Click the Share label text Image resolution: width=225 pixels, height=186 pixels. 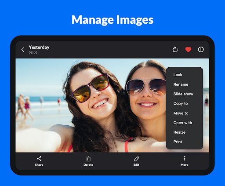[x=39, y=165]
